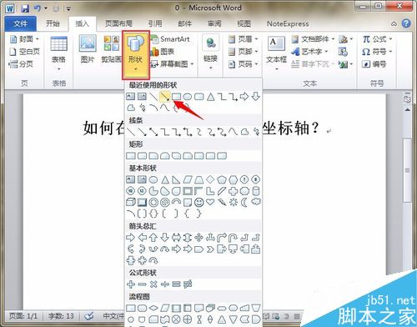Open the footer (页脚) dropdown
Viewport: 417px width, 327px height.
coord(243,52)
